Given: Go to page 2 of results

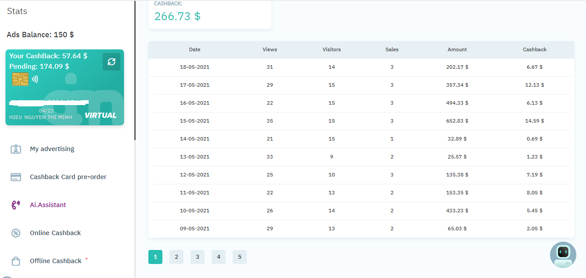Looking at the screenshot, I should tap(176, 257).
